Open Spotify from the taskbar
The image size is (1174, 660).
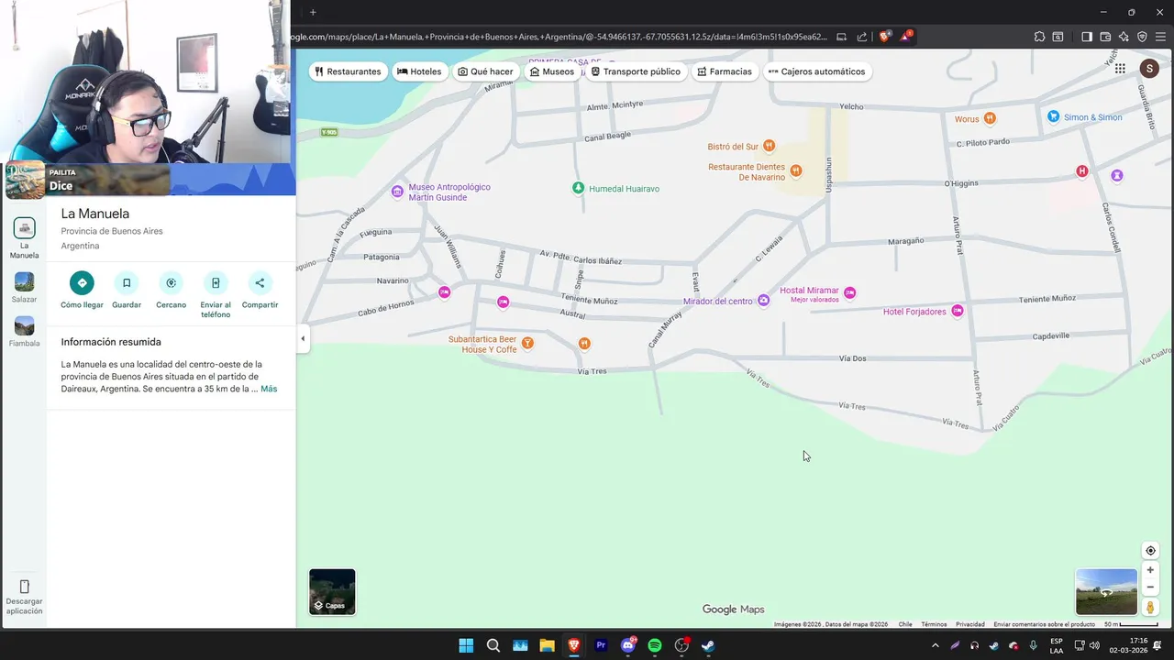click(x=655, y=645)
